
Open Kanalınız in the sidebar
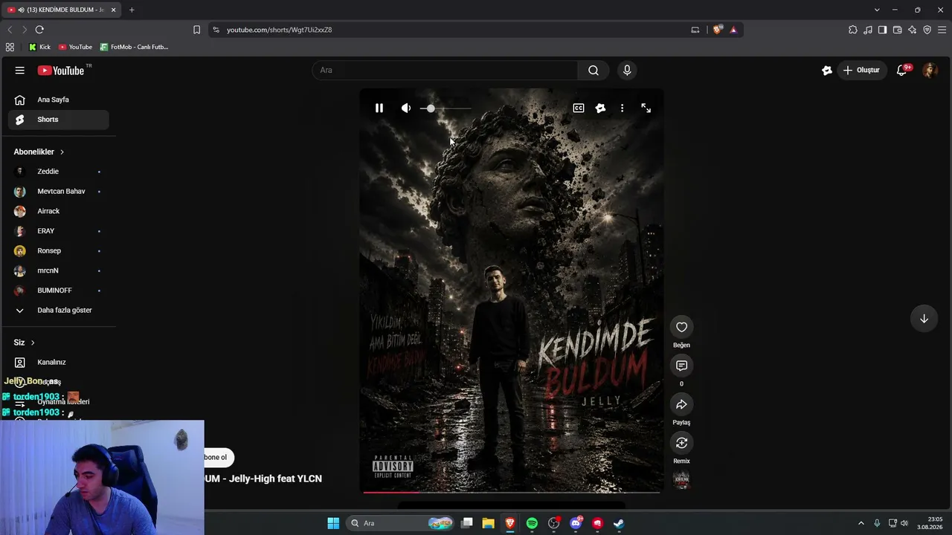[x=59, y=363]
